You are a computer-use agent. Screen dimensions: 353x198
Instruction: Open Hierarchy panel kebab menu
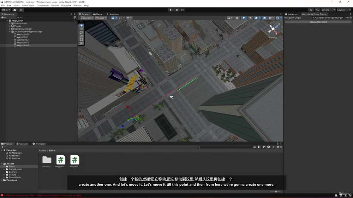coord(75,14)
